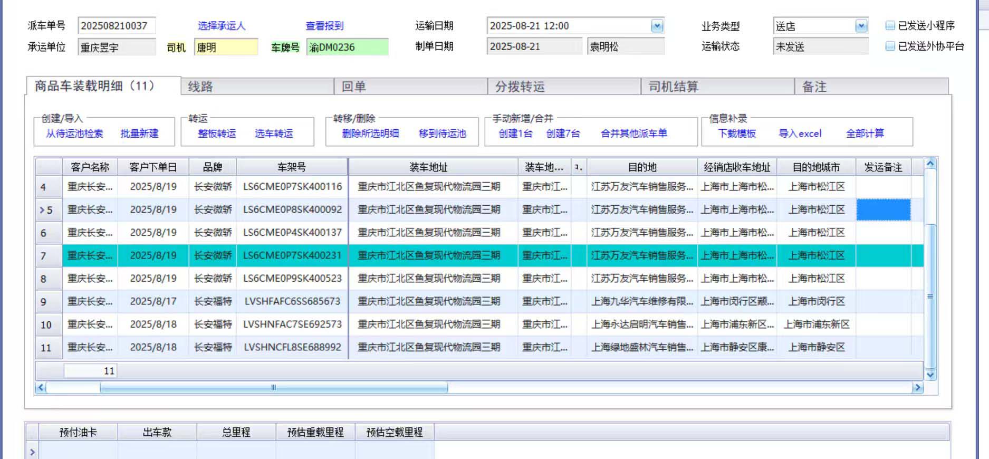Viewport: 989px width, 459px height.
Task: Toggle 已发送外协平台 checkbox
Action: 890,46
